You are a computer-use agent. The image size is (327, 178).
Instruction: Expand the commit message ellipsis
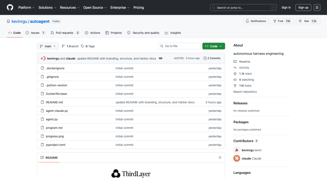(160, 58)
